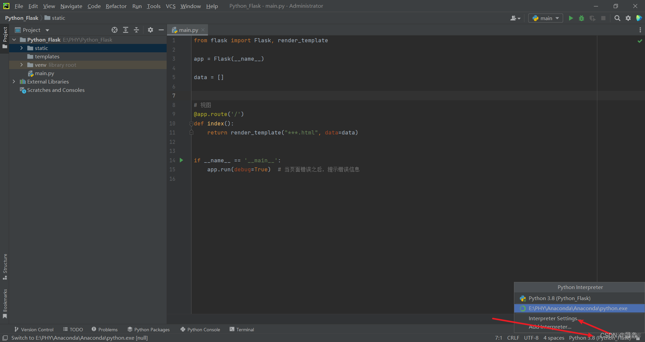Viewport: 645px width, 342px height.
Task: Open the Structure side tool tab
Action: point(5,267)
